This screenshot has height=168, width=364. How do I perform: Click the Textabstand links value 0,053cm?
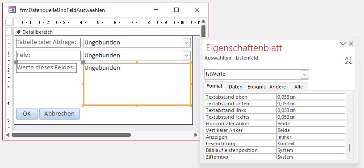pyautogui.click(x=310, y=110)
